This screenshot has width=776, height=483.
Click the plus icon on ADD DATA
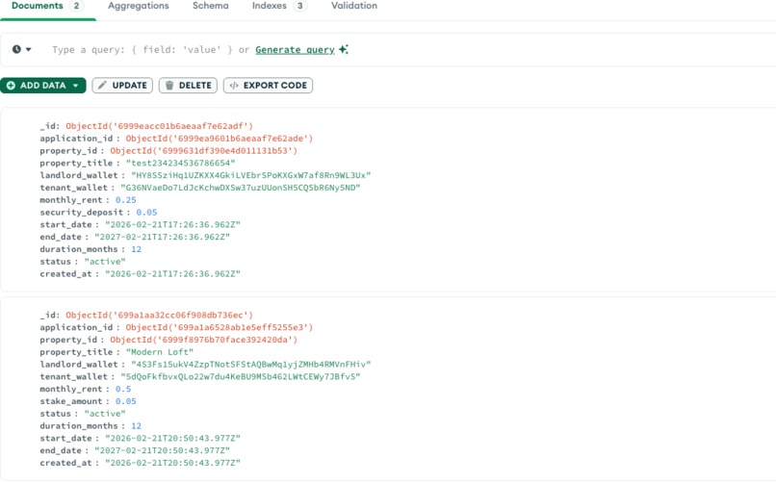pos(11,86)
